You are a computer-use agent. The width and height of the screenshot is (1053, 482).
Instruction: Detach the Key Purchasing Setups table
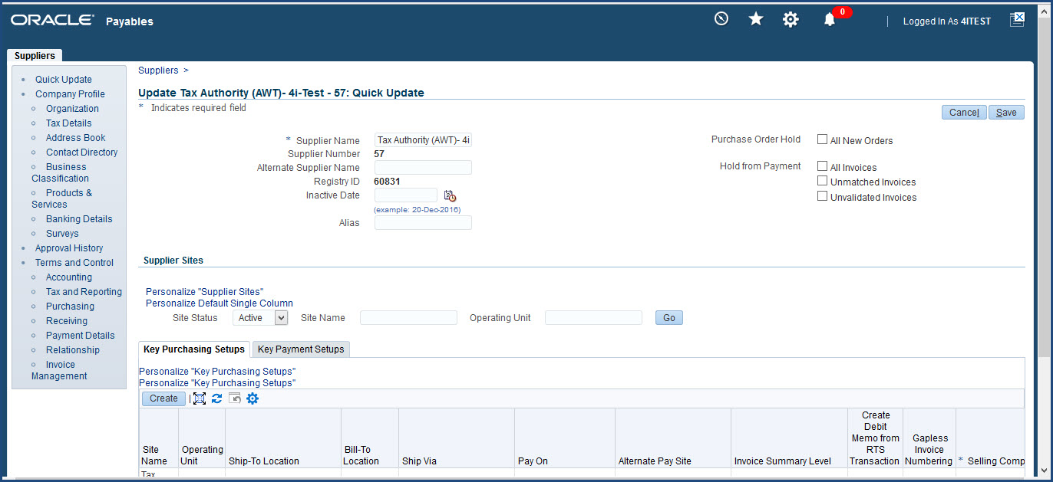pos(199,398)
